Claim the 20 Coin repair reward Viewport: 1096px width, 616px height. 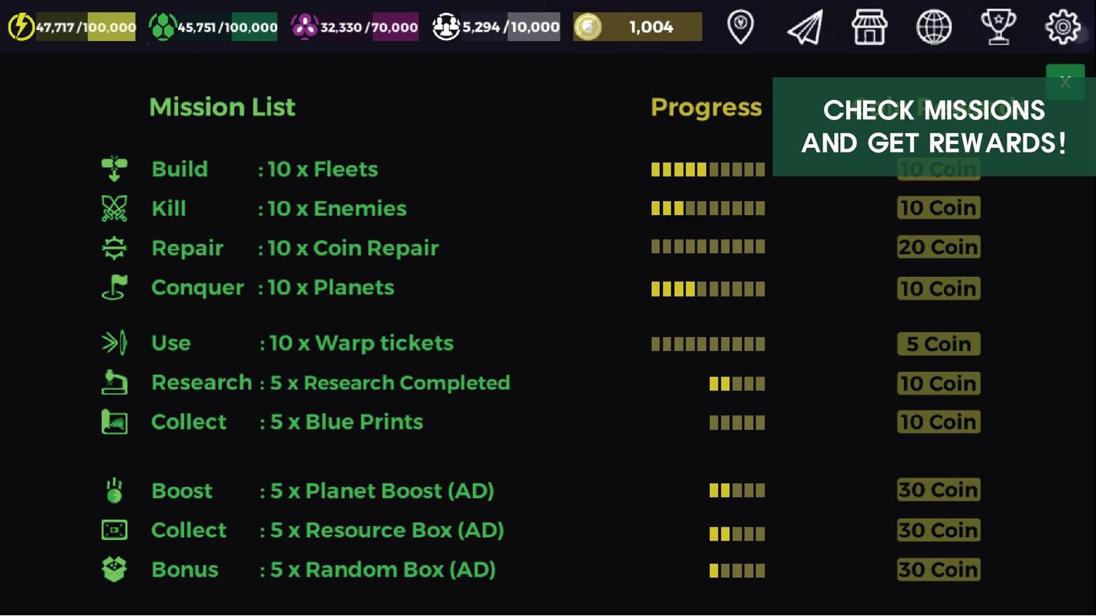(938, 247)
